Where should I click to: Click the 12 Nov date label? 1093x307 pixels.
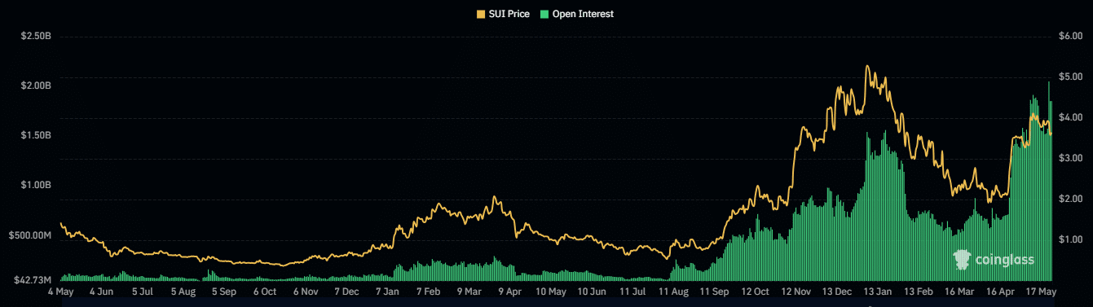(x=796, y=291)
